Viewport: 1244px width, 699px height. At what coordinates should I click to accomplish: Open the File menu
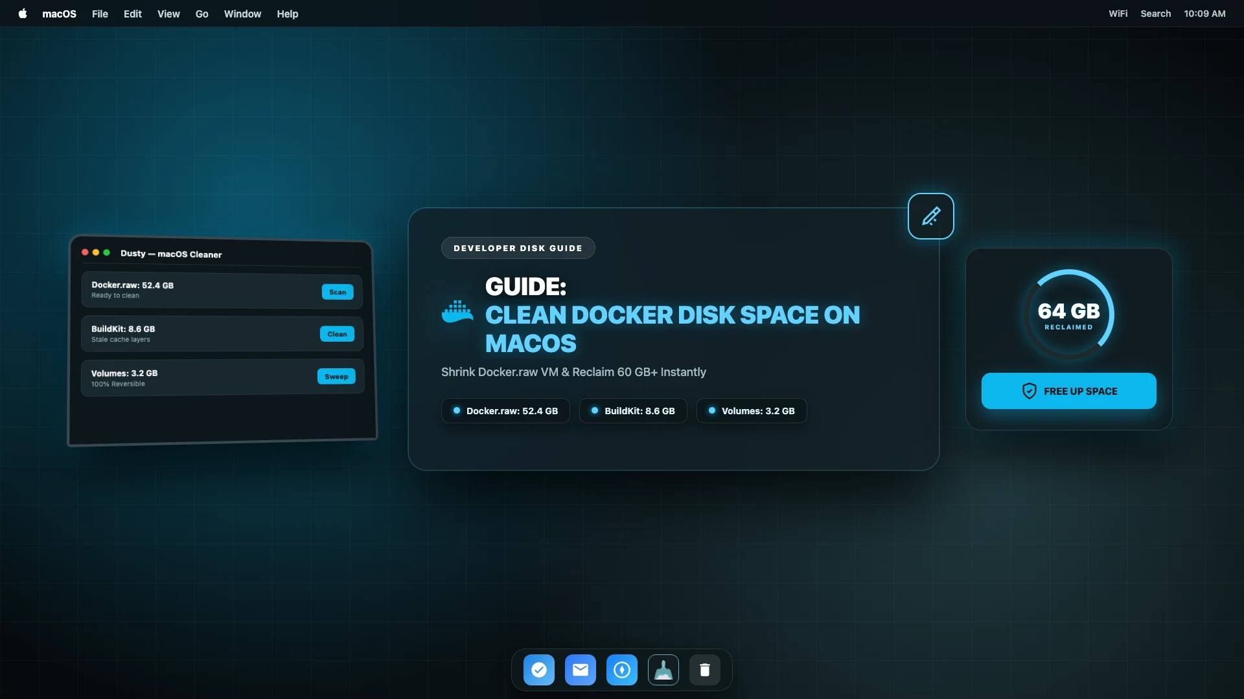(100, 14)
